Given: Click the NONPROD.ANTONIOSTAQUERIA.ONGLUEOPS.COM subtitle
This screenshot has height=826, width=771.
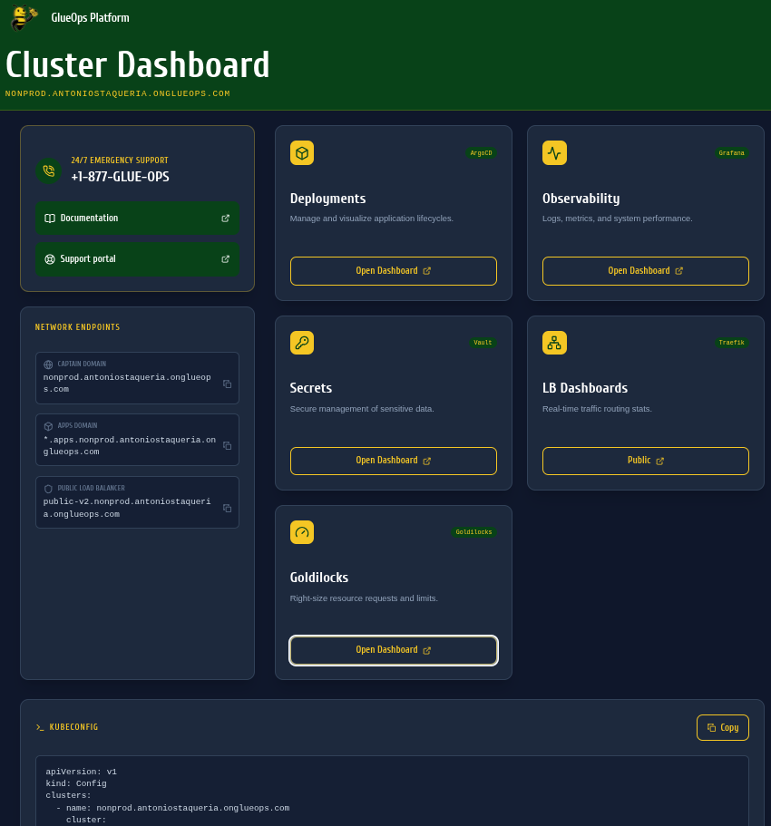Looking at the screenshot, I should (118, 93).
